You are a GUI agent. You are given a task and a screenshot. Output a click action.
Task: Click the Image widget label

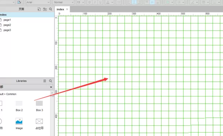(x=19, y=128)
